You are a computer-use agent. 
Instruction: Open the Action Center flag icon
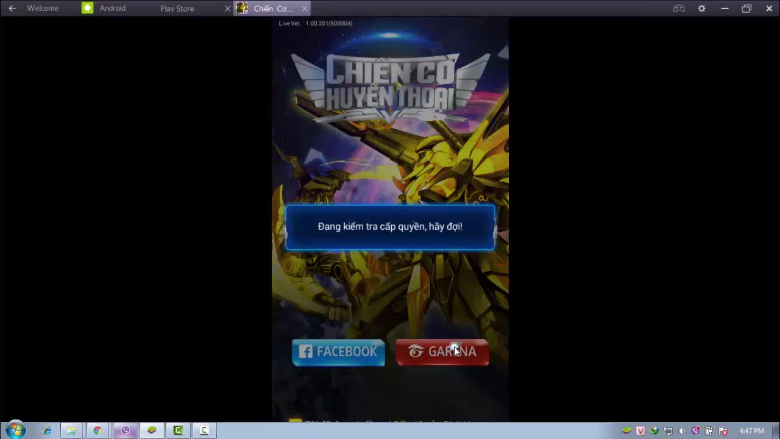[723, 430]
